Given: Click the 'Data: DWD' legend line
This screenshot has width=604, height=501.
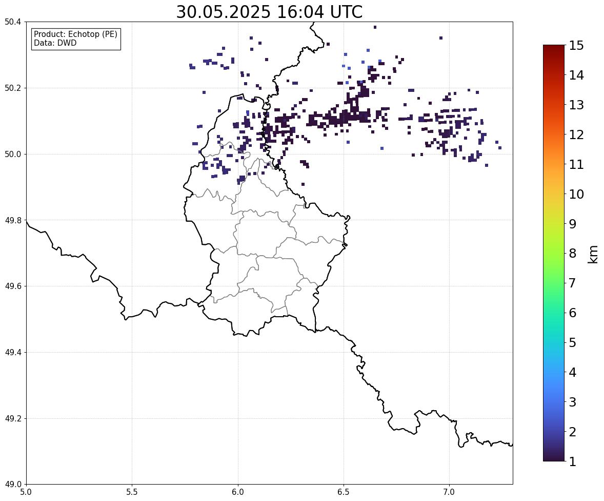Looking at the screenshot, I should [55, 43].
